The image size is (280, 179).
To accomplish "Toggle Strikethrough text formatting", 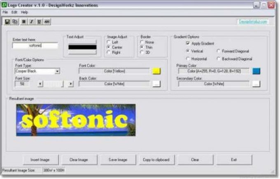I will point(47,21).
